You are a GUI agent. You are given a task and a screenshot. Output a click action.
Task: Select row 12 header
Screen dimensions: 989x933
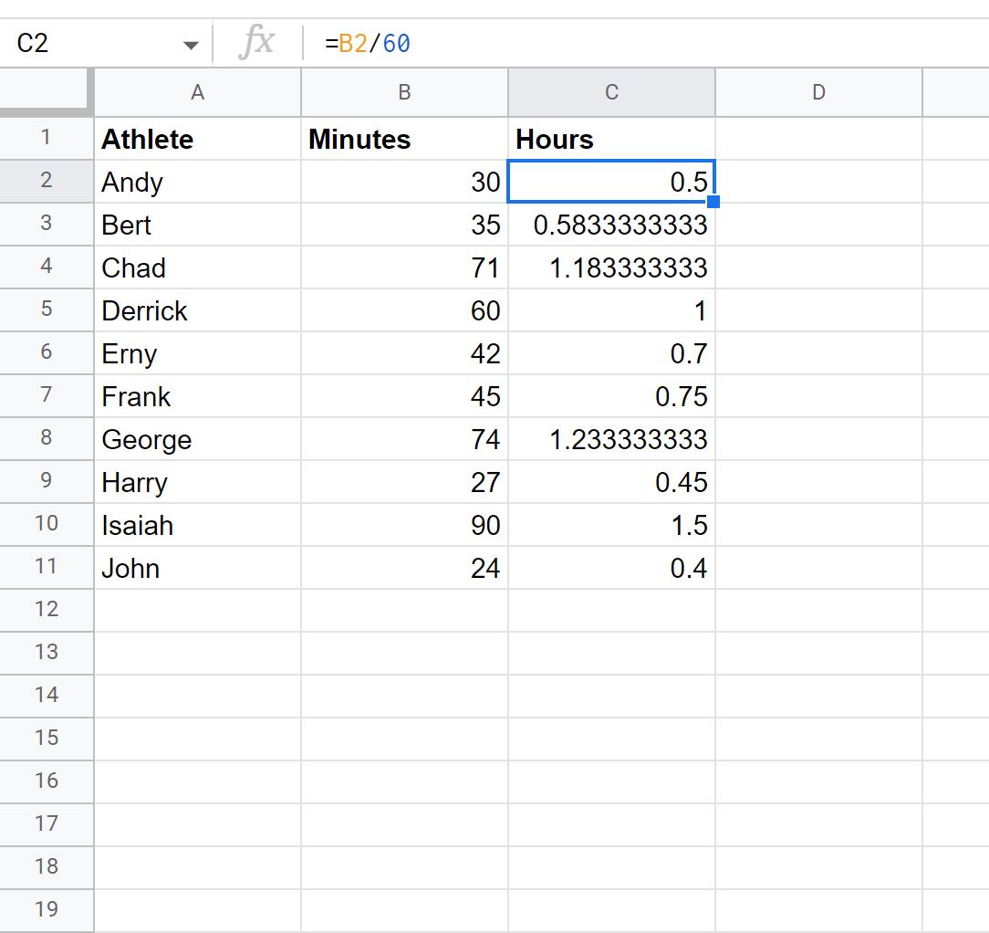pyautogui.click(x=46, y=611)
